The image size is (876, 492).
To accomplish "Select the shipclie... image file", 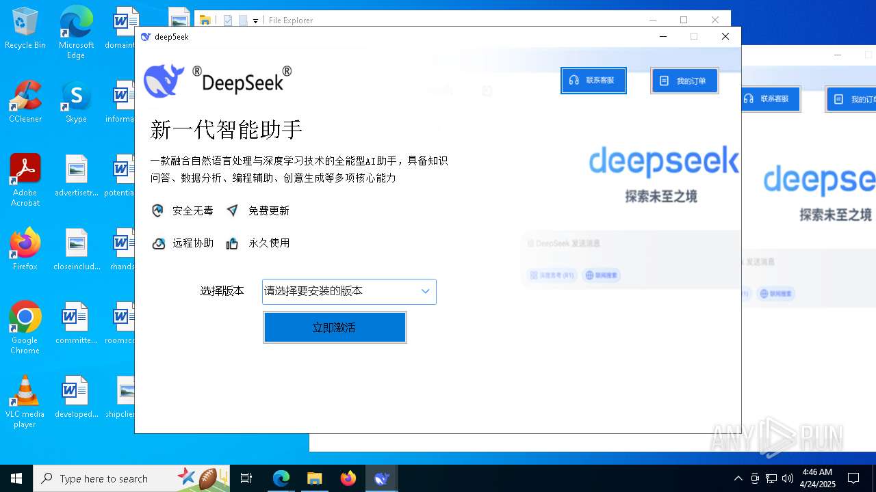I will 120,397.
